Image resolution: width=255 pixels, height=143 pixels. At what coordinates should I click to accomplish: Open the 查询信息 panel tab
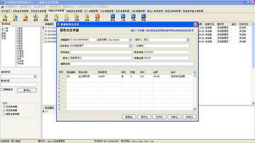6,24
